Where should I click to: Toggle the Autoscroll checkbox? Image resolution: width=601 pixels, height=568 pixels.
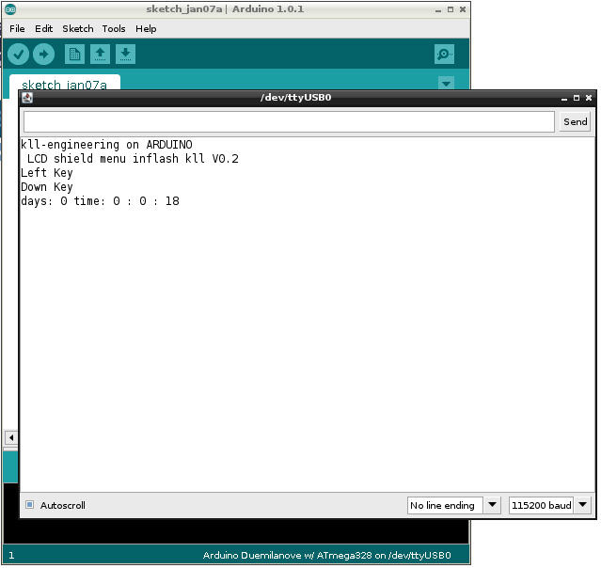tap(30, 505)
